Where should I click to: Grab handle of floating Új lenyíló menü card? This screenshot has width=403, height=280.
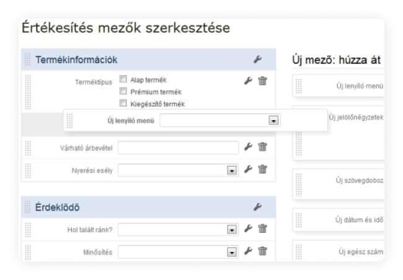pos(69,120)
